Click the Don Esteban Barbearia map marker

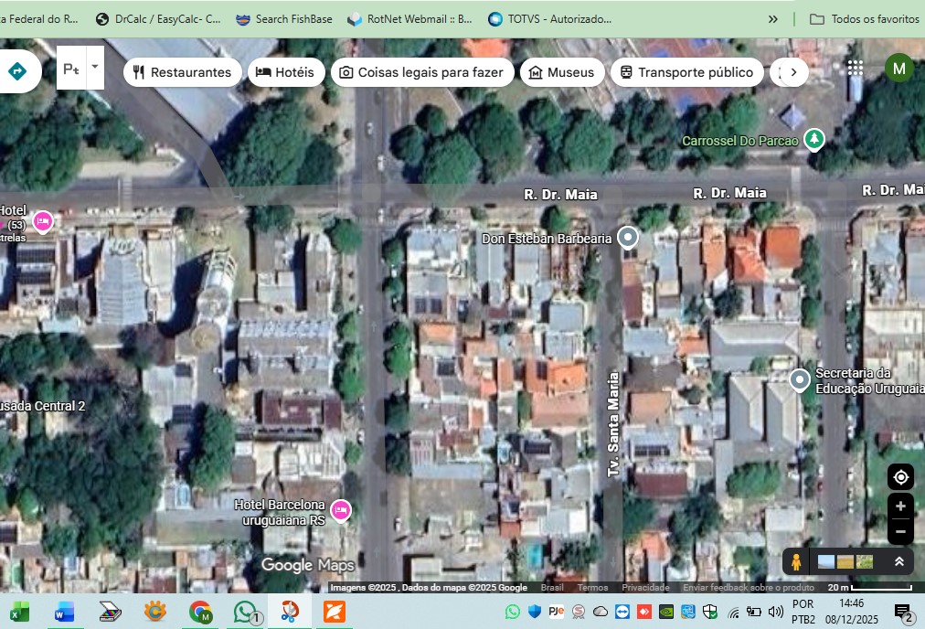pyautogui.click(x=627, y=237)
